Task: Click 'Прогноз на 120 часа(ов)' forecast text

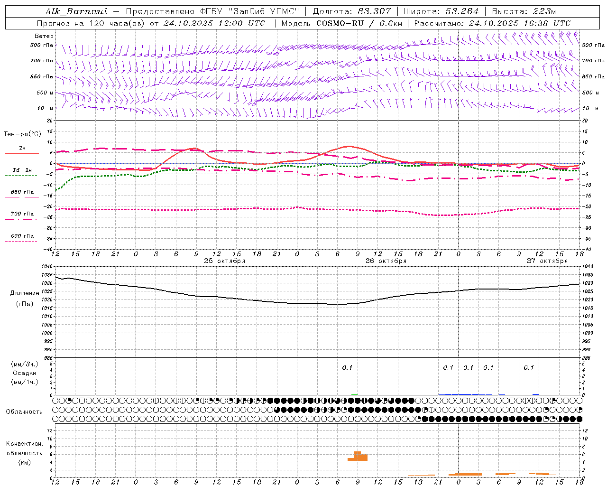Action: tap(91, 23)
